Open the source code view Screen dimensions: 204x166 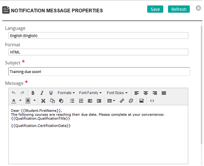coord(152,101)
